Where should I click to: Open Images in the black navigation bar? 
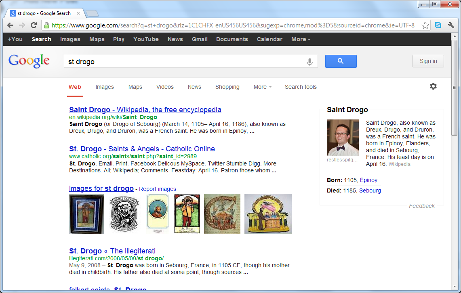[70, 39]
